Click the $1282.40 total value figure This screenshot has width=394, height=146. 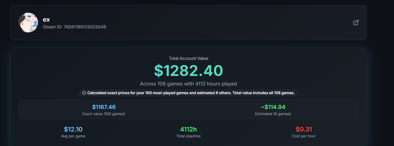tap(188, 71)
